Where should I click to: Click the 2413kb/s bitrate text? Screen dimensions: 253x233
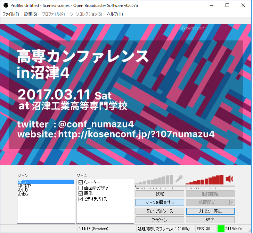[x=233, y=229]
